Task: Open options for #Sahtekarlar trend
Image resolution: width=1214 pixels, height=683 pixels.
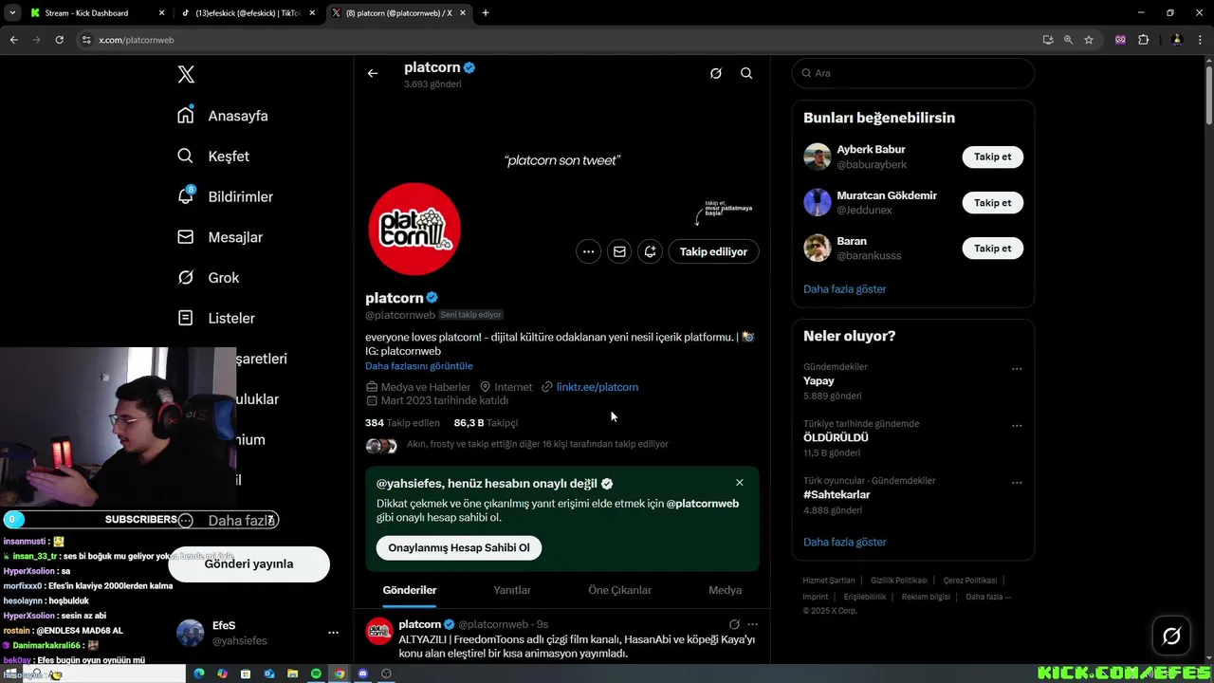Action: [x=1017, y=482]
